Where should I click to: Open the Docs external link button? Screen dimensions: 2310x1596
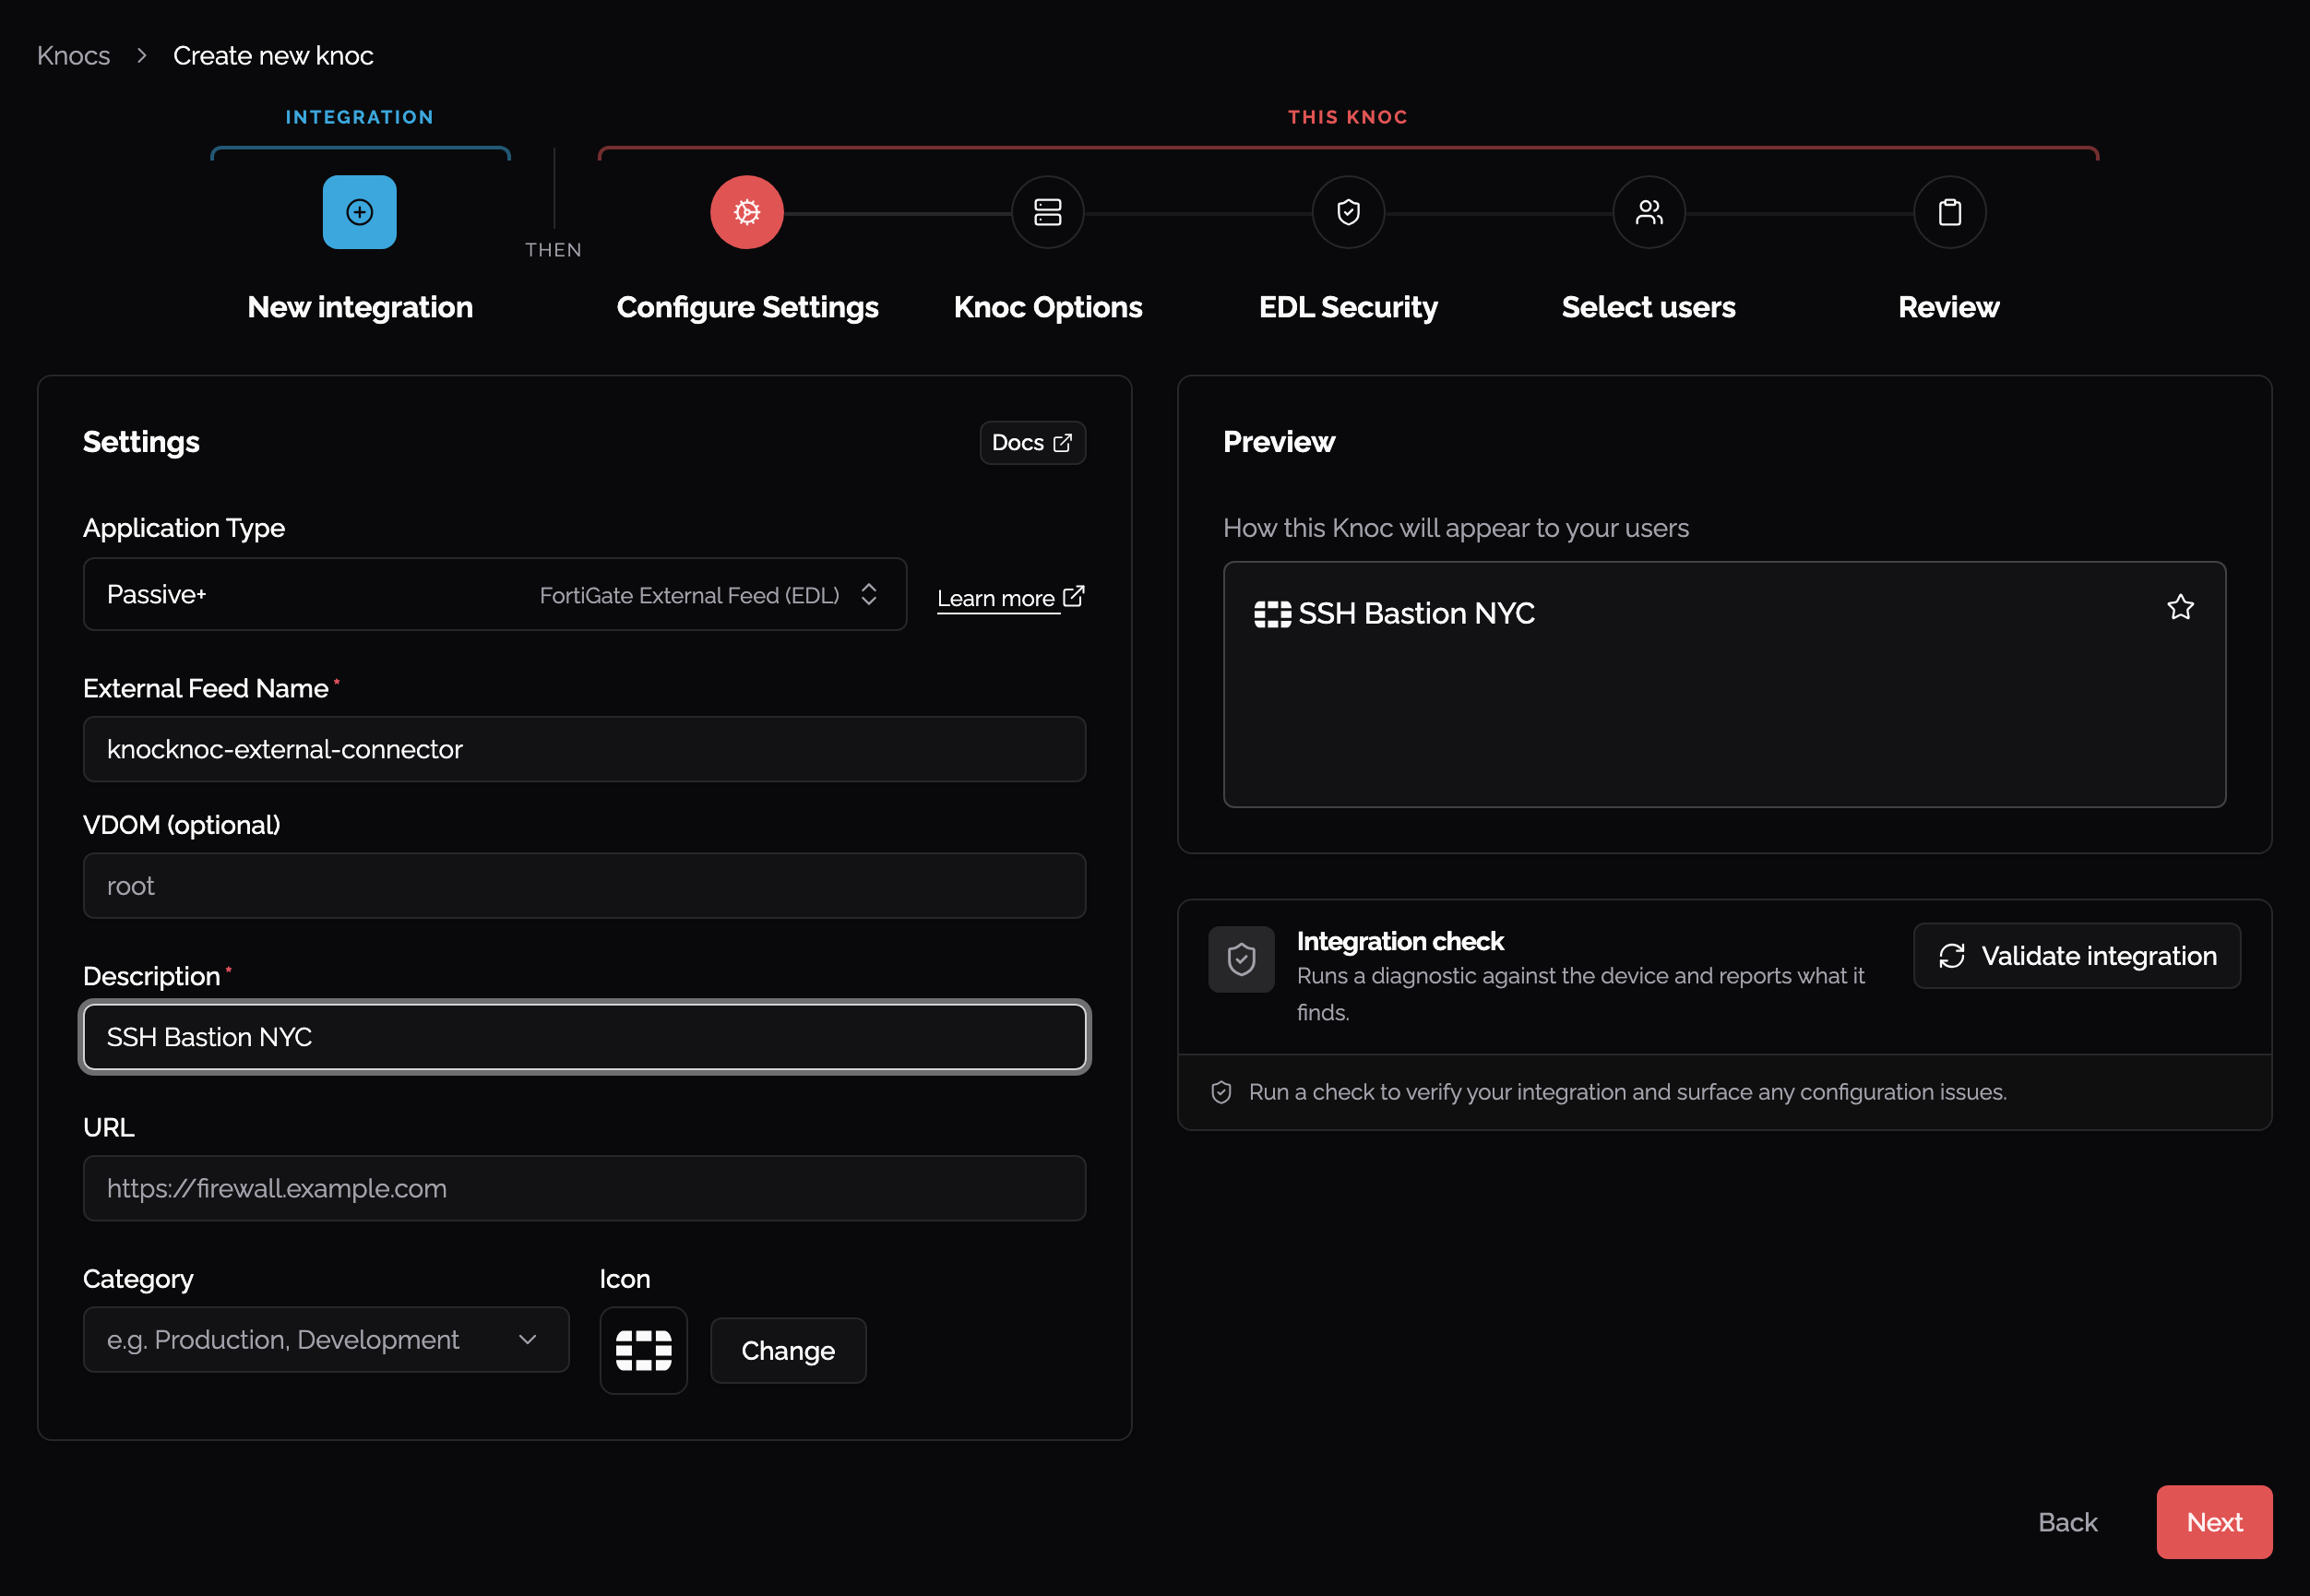tap(1032, 443)
